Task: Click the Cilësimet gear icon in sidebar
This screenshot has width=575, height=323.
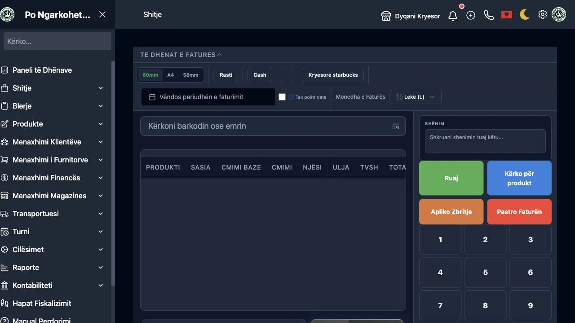Action: tap(5, 249)
